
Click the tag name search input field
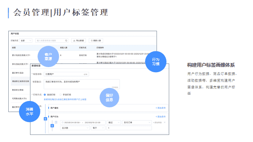[52, 41]
